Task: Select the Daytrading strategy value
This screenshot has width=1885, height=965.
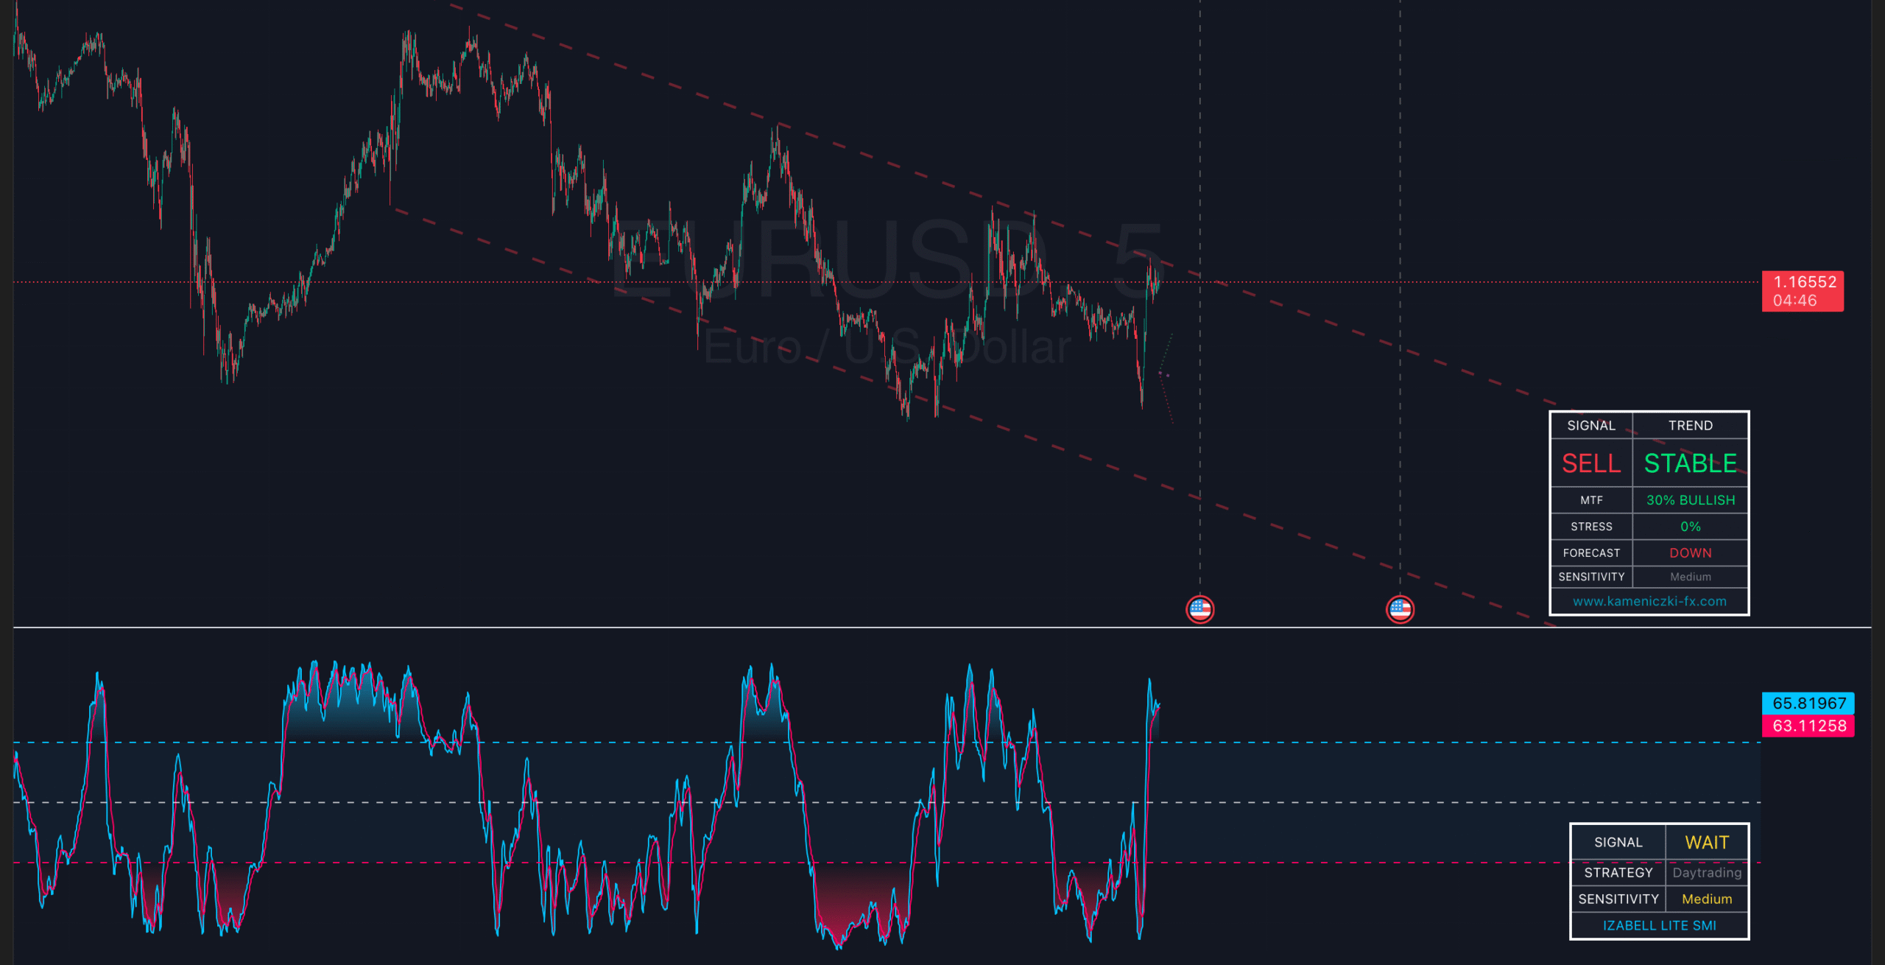Action: tap(1706, 872)
